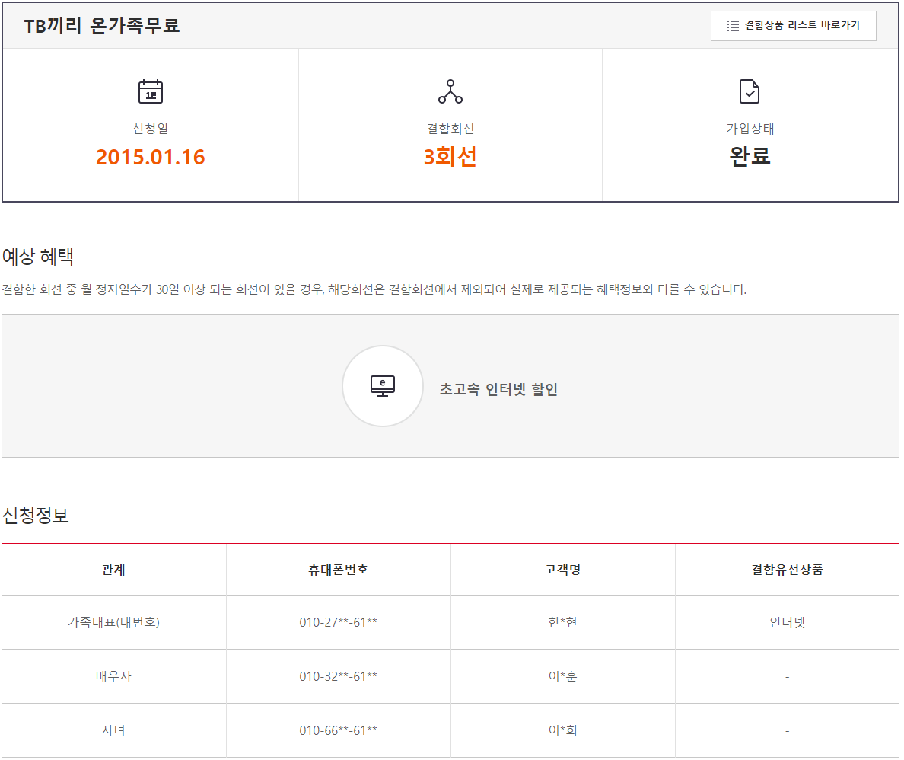Click phone number 010-27**-61**

[338, 622]
